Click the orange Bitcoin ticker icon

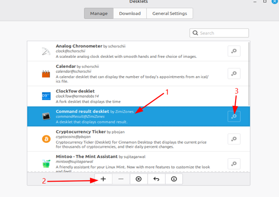(46, 139)
